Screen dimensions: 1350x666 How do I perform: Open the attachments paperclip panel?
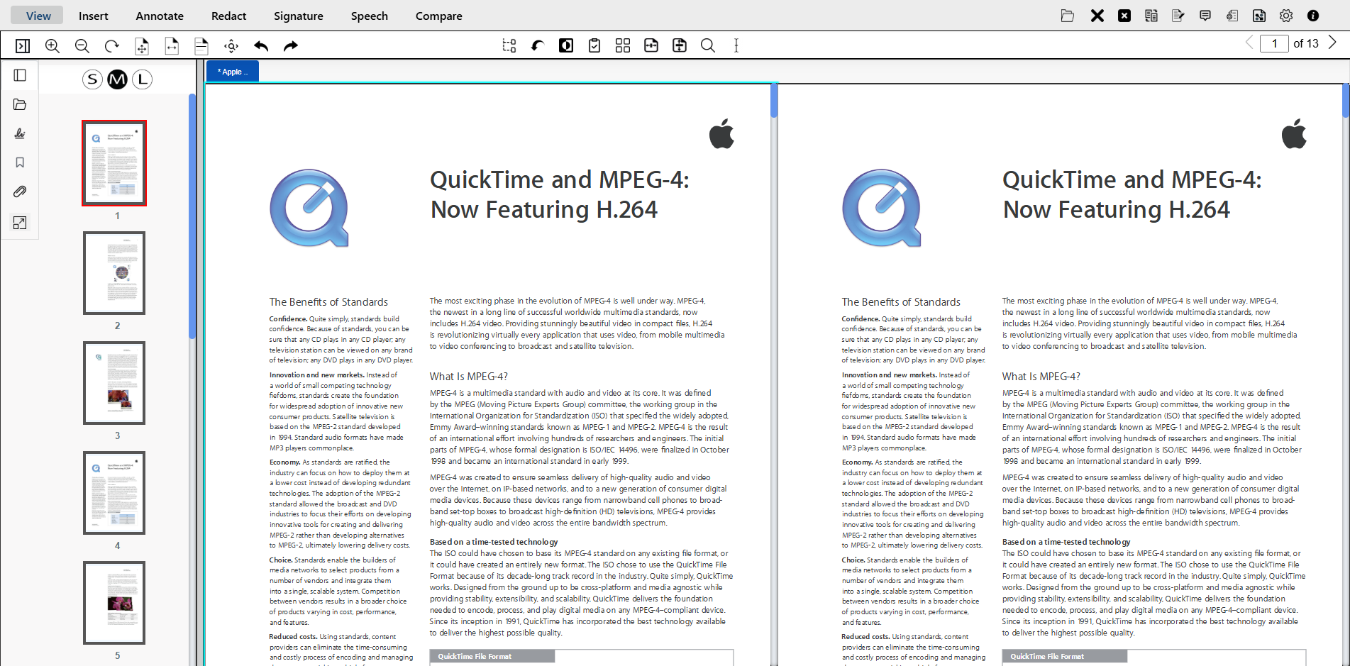point(20,192)
